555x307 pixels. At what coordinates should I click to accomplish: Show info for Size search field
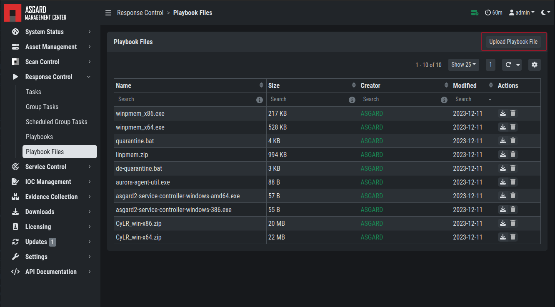click(352, 100)
